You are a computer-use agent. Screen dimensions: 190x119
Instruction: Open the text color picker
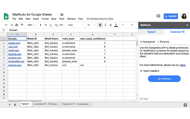116,25
